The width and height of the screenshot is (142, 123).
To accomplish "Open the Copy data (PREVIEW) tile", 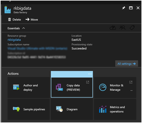I will coord(72,87).
